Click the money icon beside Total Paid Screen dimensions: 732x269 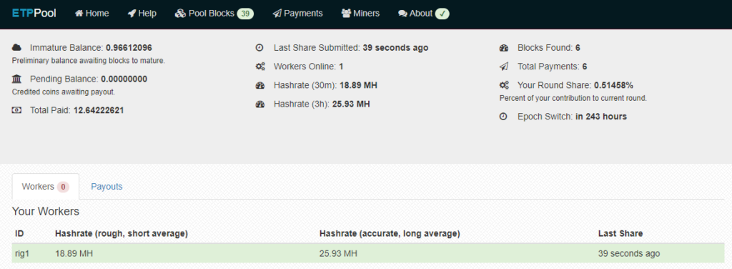point(16,110)
